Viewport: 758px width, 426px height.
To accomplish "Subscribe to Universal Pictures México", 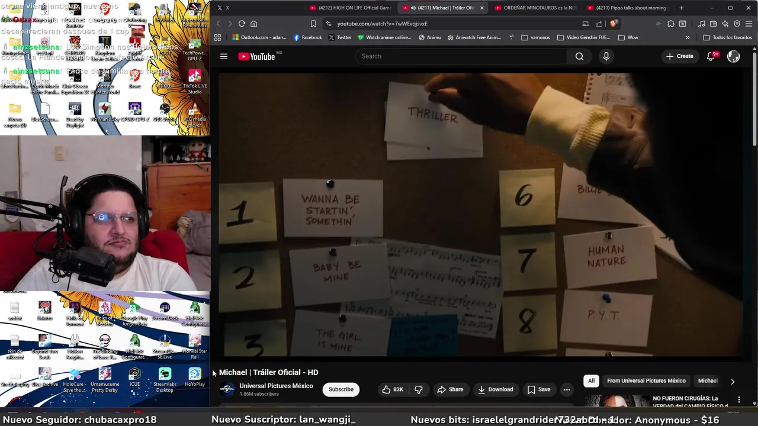I will [x=341, y=389].
